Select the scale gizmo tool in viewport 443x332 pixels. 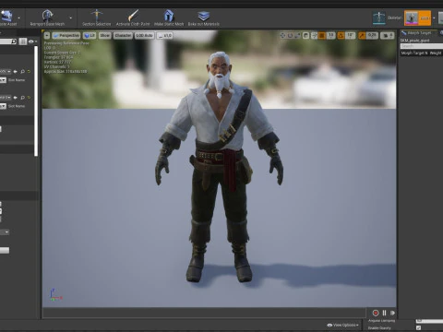tap(297, 36)
